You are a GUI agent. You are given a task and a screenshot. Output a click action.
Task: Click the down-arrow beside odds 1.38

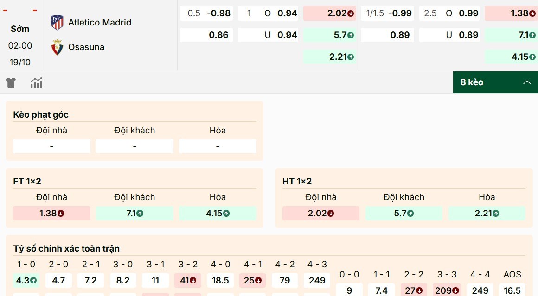[x=532, y=13]
